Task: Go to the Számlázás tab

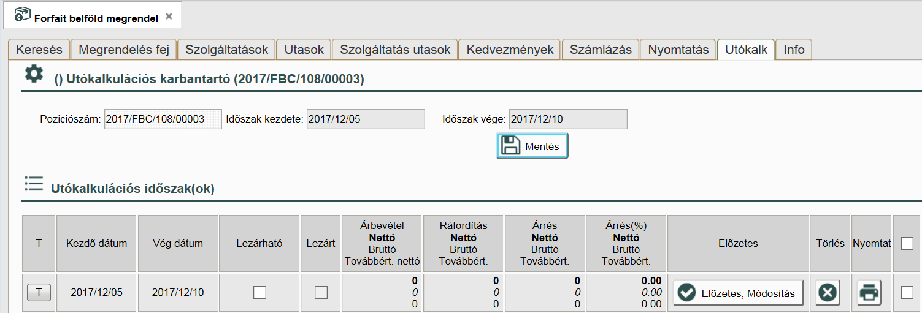Action: (601, 50)
